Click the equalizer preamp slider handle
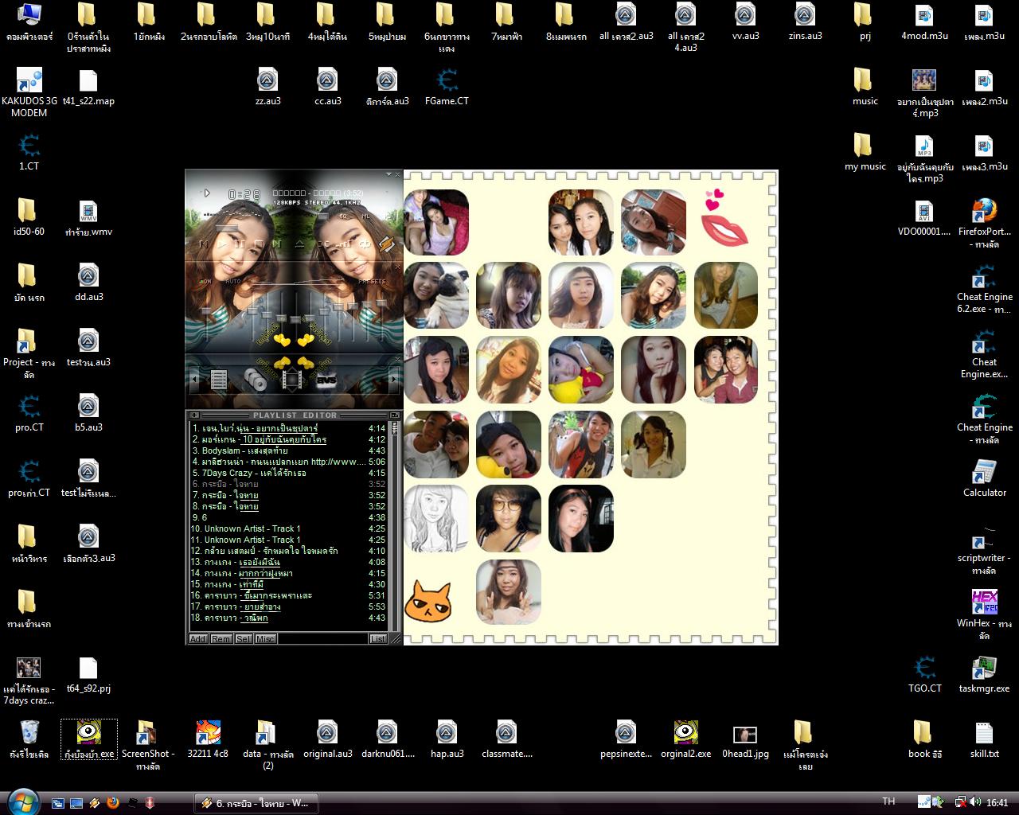 click(206, 311)
